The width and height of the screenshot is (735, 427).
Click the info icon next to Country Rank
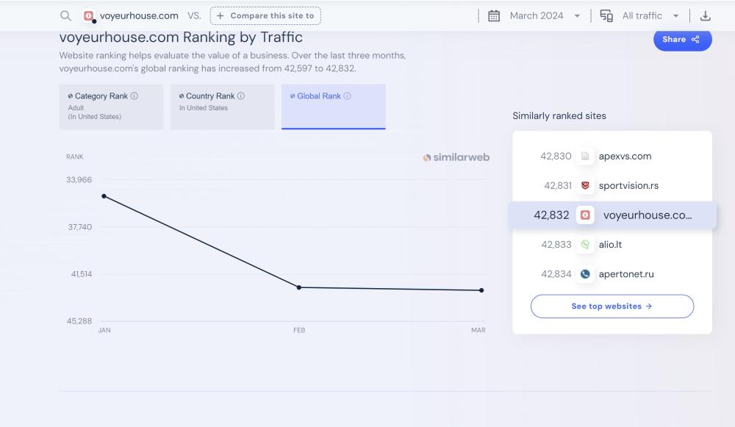point(241,96)
